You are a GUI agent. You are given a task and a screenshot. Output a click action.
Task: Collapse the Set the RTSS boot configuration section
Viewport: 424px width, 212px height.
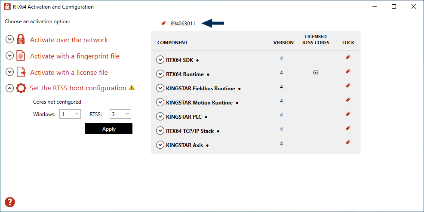click(x=10, y=88)
